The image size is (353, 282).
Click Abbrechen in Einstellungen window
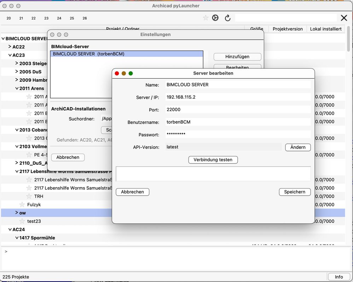(x=68, y=157)
